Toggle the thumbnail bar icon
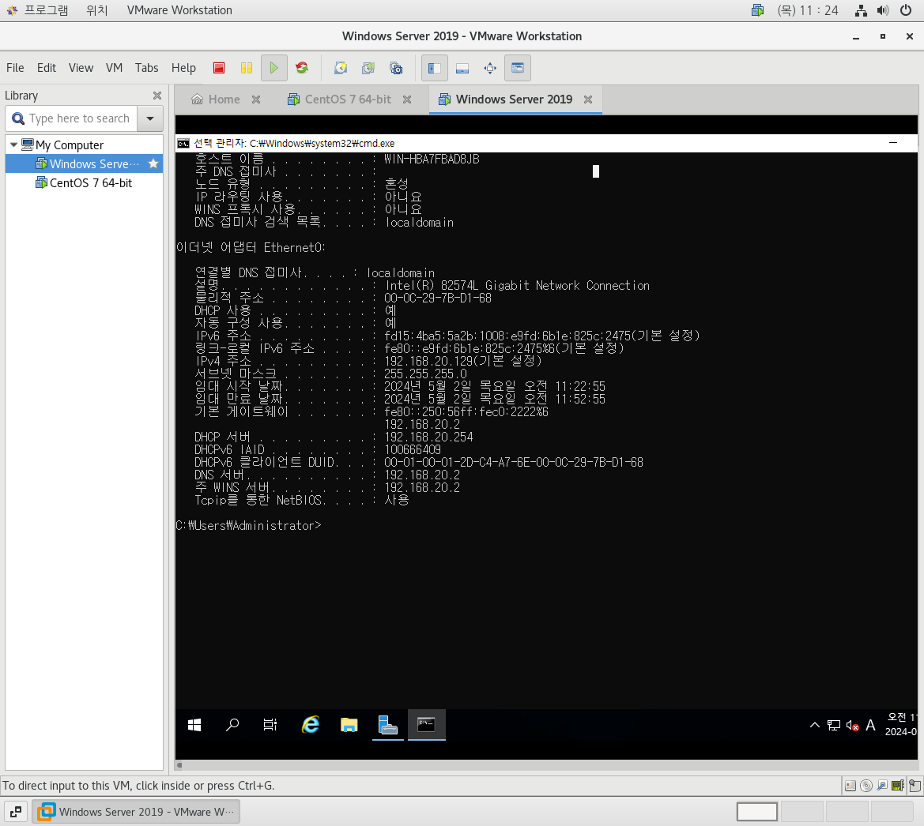 click(462, 68)
